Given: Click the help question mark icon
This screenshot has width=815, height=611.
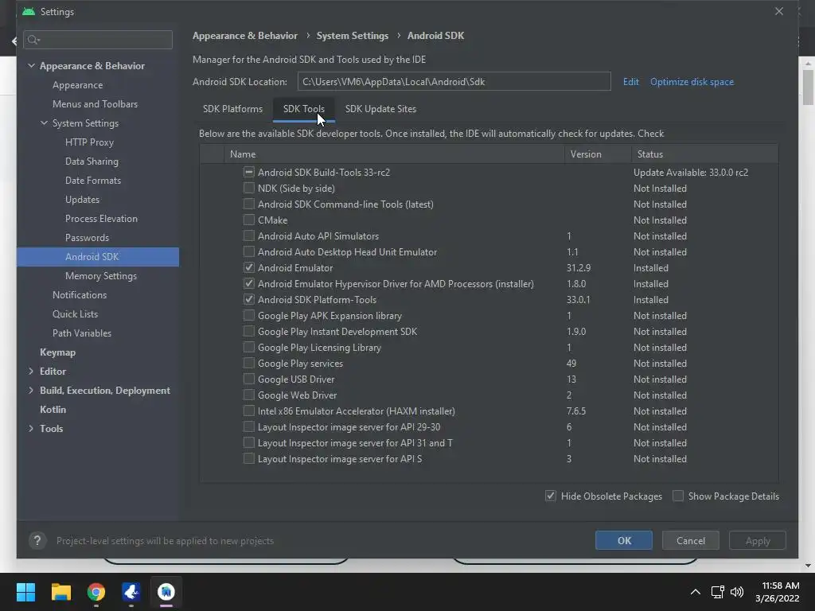Looking at the screenshot, I should [x=37, y=541].
